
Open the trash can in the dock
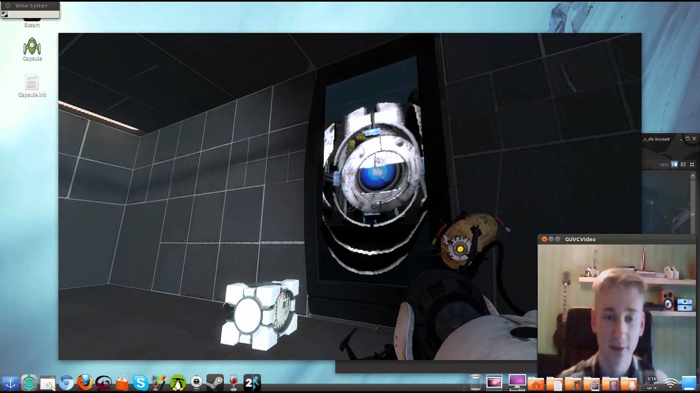[x=476, y=383]
